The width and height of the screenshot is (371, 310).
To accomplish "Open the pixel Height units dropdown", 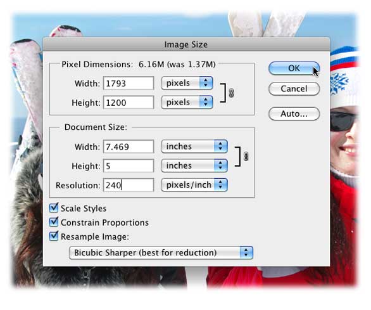I will click(187, 103).
